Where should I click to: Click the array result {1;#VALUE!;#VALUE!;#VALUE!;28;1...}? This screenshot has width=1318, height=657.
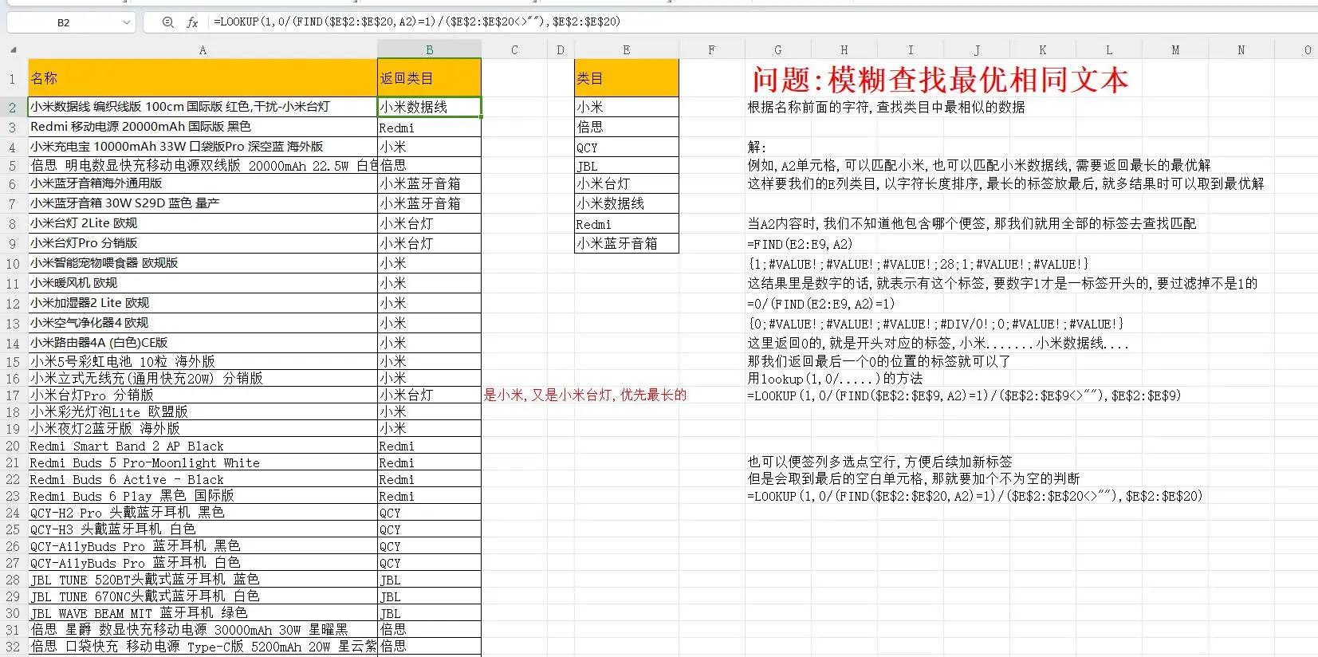point(918,264)
